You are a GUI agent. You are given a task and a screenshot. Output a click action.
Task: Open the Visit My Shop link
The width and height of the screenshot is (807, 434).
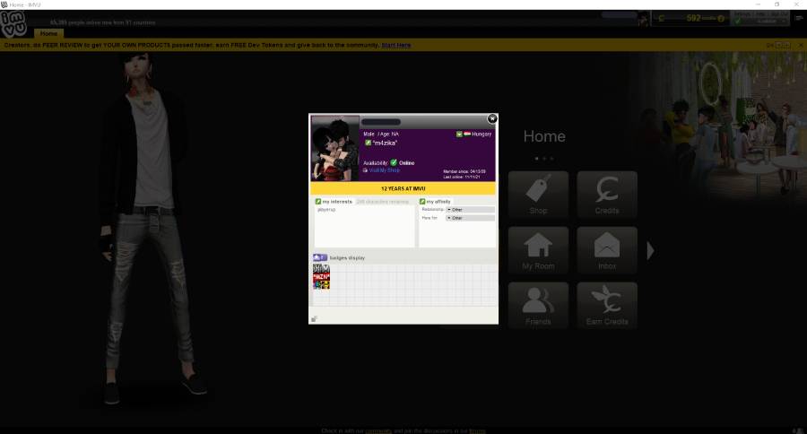[385, 169]
